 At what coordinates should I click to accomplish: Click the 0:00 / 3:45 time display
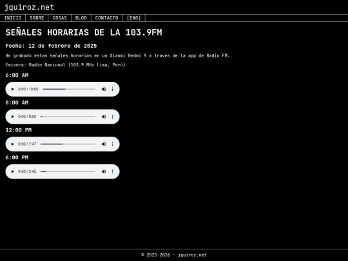pos(27,171)
